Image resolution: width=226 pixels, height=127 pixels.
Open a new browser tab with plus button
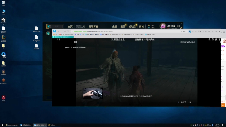(x=75, y=37)
